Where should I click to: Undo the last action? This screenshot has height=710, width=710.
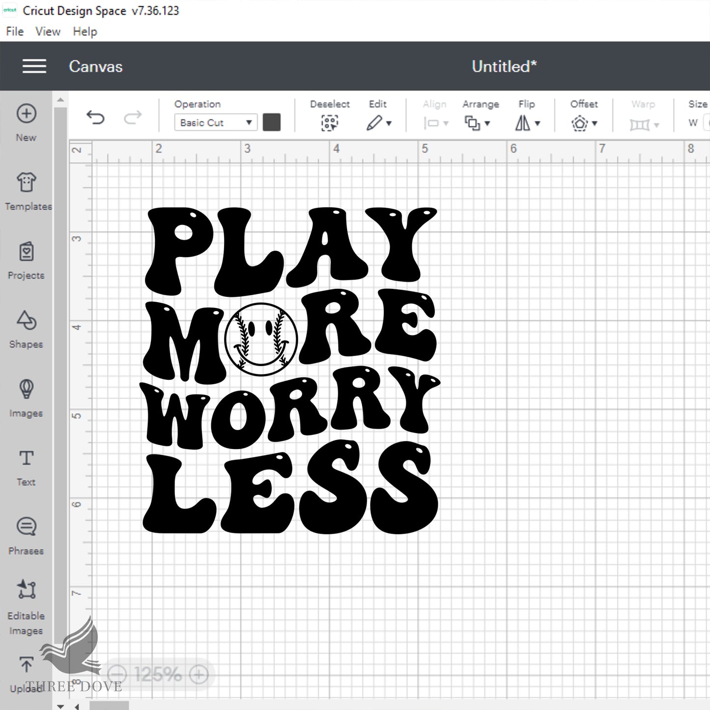pos(95,117)
